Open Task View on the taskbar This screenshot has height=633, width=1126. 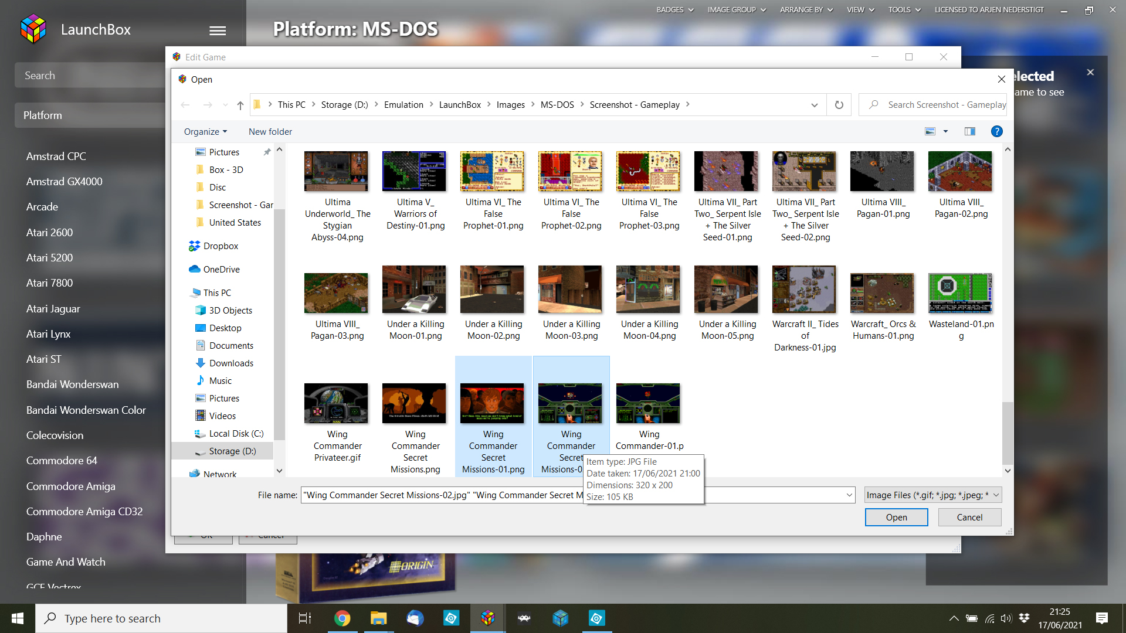305,618
